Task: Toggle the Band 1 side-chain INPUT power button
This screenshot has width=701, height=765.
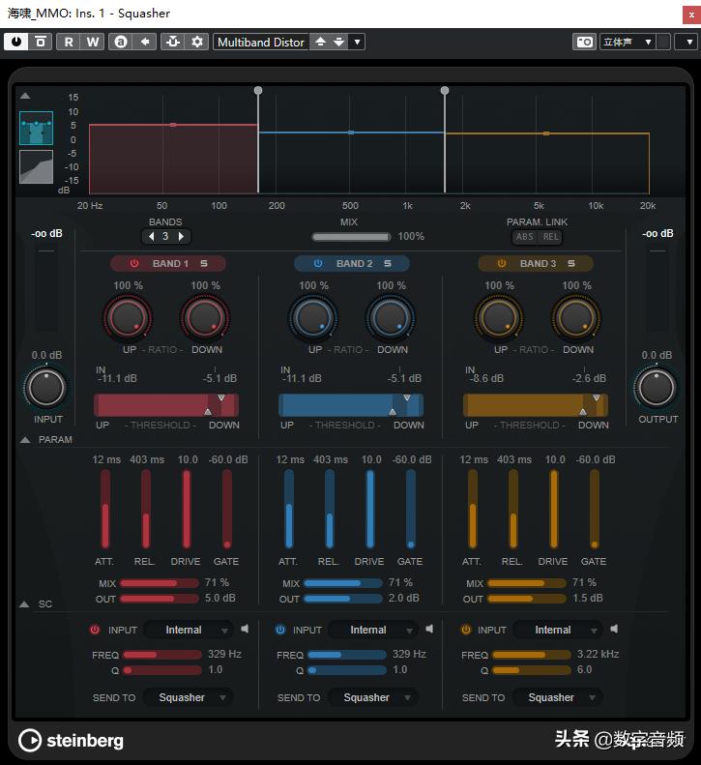Action: point(95,630)
